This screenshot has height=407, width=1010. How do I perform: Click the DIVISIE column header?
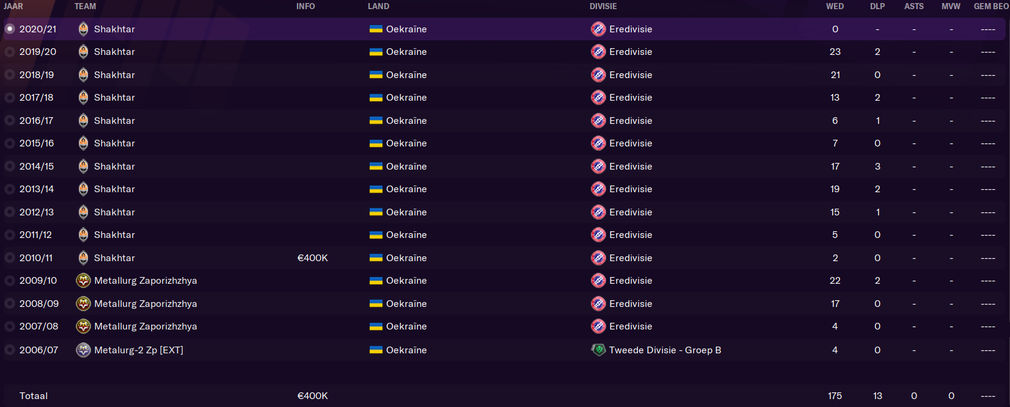603,6
